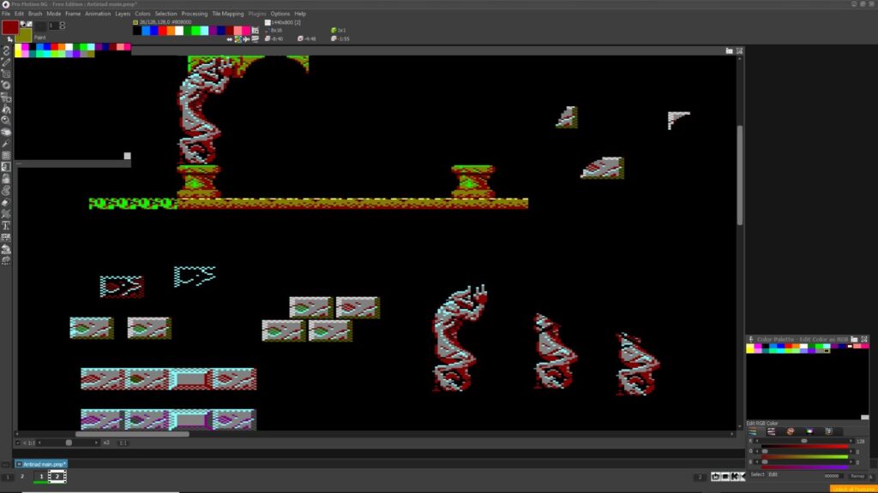Select the eyedropper color picker tool
Image resolution: width=878 pixels, height=493 pixels.
coord(6,144)
